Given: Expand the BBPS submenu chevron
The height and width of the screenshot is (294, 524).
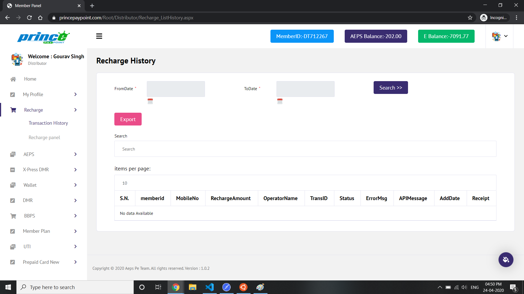Looking at the screenshot, I should [76, 216].
